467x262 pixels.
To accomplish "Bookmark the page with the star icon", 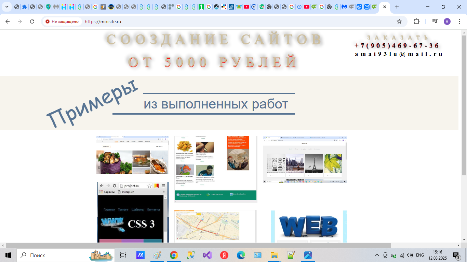I will click(399, 21).
